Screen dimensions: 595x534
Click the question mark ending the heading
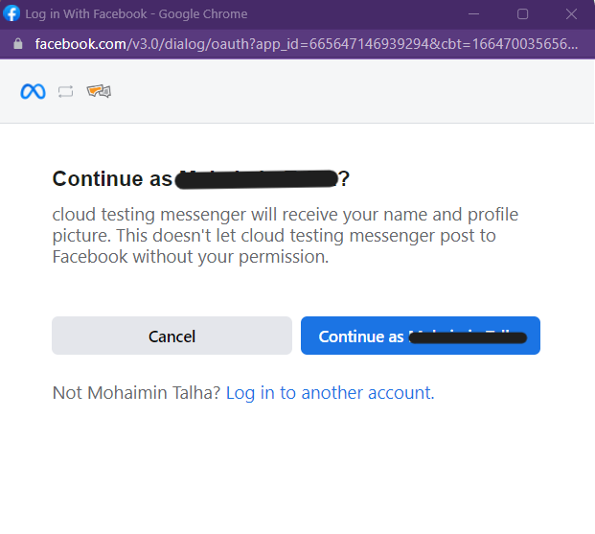[344, 178]
